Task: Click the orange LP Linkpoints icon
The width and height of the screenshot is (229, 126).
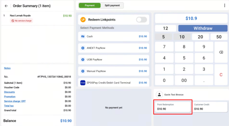Action: tap(83, 20)
